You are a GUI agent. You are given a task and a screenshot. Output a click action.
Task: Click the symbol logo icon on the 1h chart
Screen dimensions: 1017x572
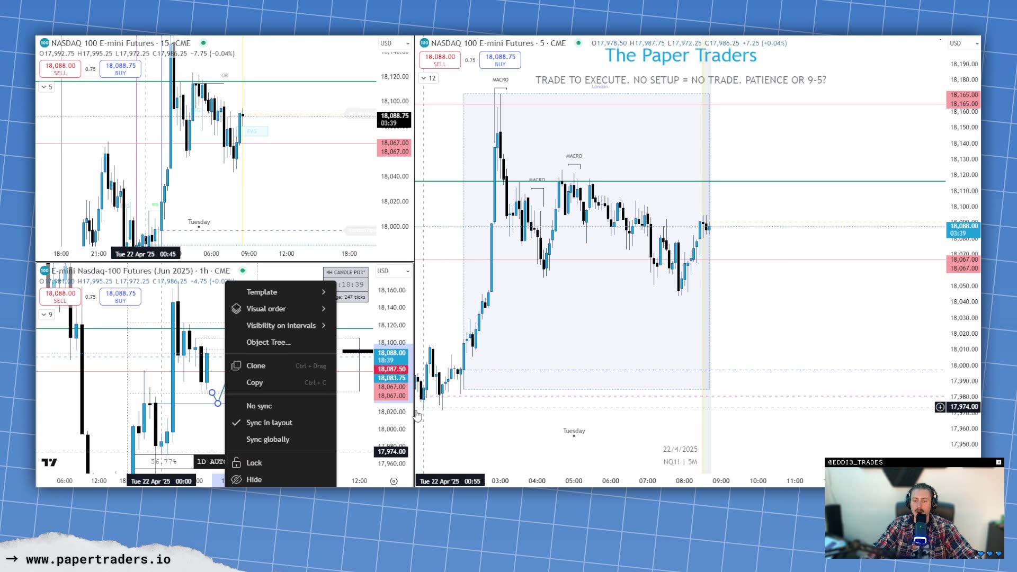(x=44, y=271)
